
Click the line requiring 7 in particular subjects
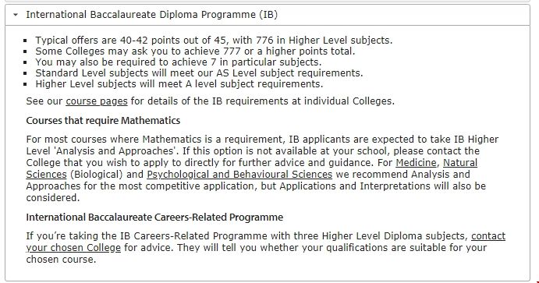(x=179, y=62)
